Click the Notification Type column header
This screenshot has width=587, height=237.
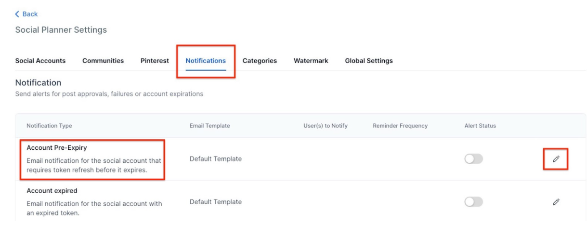pos(49,126)
